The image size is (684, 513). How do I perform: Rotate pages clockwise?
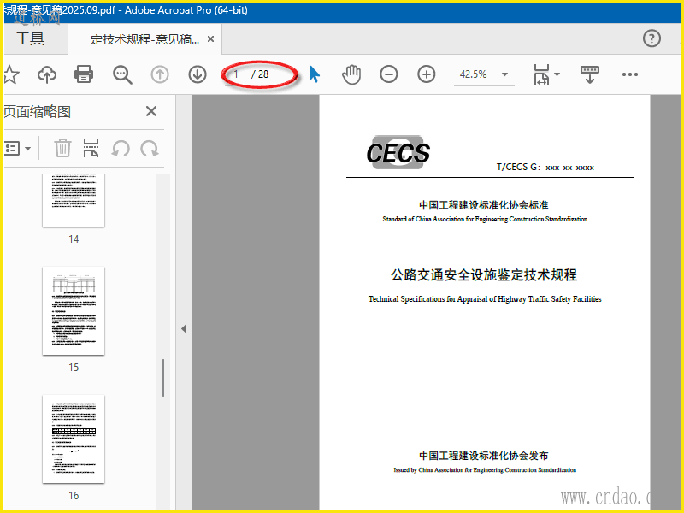(x=150, y=148)
